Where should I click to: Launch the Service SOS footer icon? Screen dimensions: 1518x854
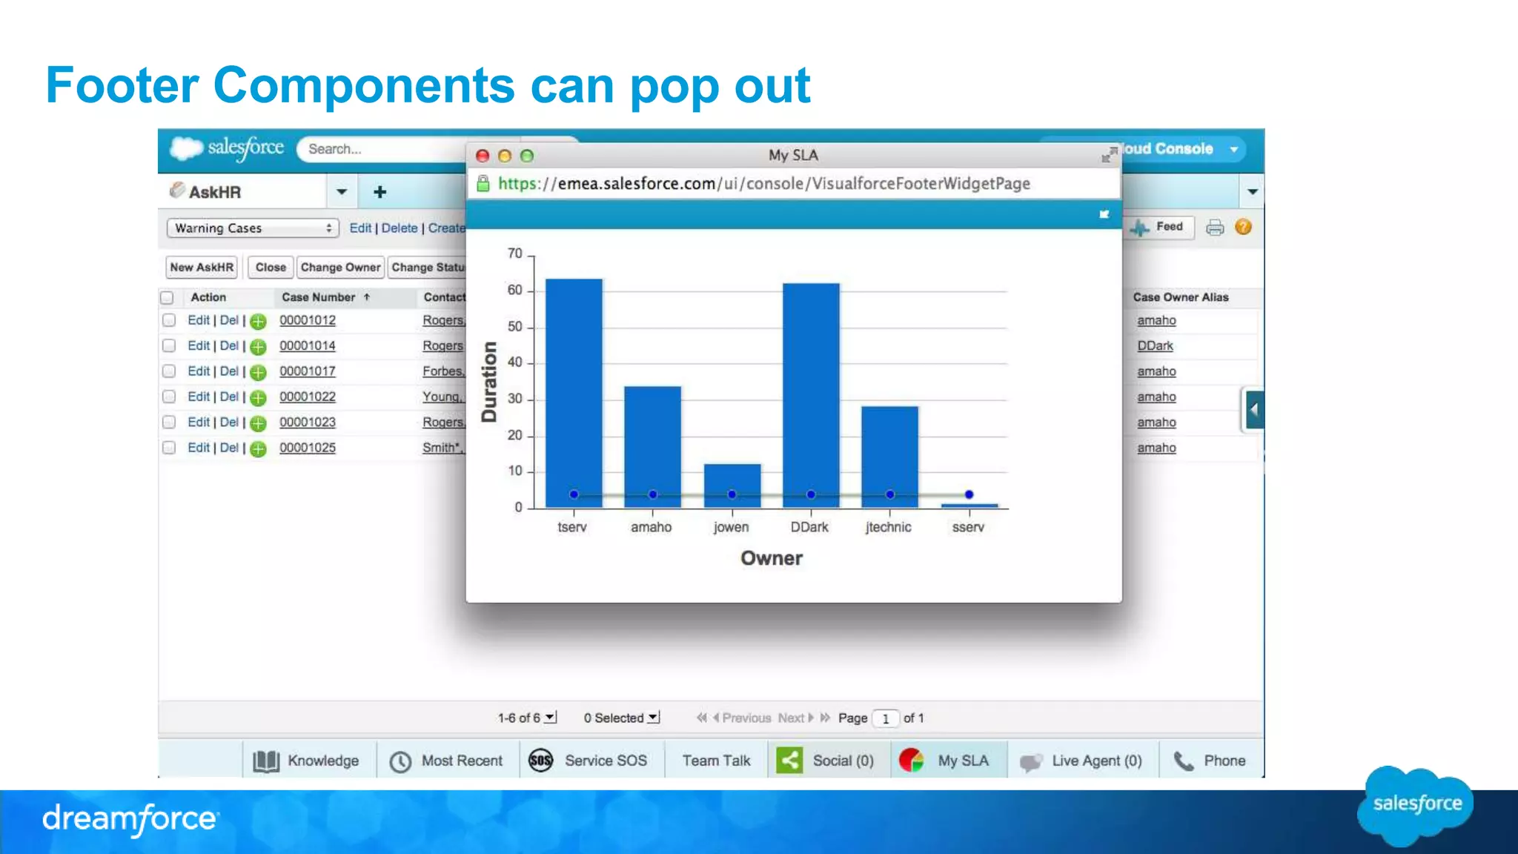coord(540,761)
